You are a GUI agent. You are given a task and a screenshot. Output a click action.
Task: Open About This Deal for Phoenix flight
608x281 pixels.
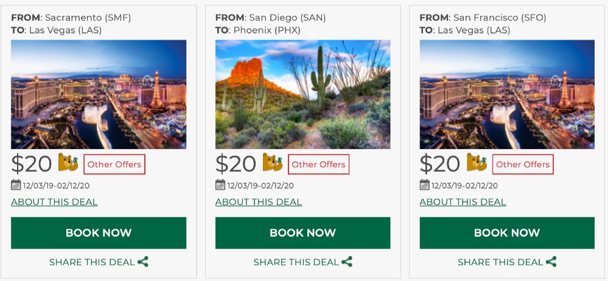click(259, 202)
